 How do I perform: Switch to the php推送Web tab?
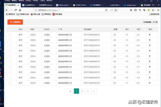pos(29,5)
